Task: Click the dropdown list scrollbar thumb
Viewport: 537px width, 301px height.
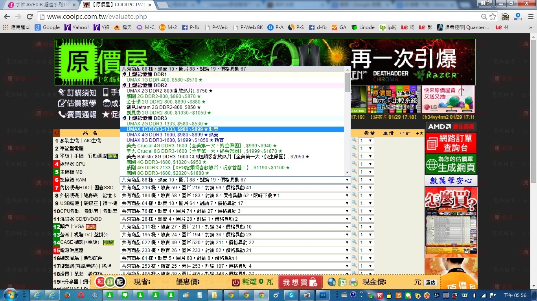Action: click(x=347, y=83)
